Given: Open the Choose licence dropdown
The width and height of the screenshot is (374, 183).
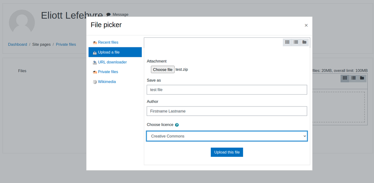Looking at the screenshot, I should pyautogui.click(x=227, y=136).
